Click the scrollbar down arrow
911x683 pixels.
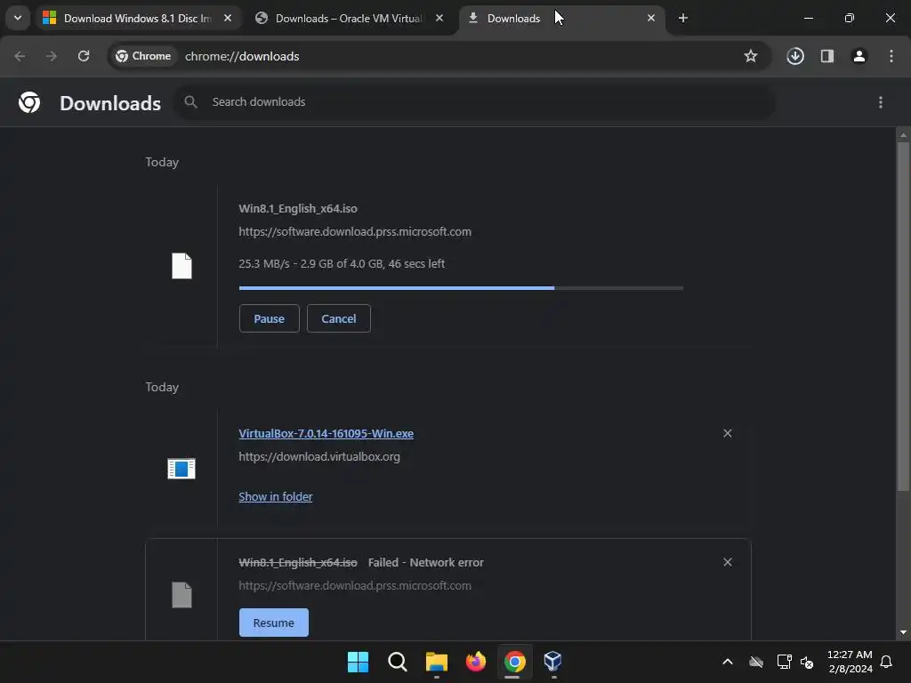tap(903, 632)
